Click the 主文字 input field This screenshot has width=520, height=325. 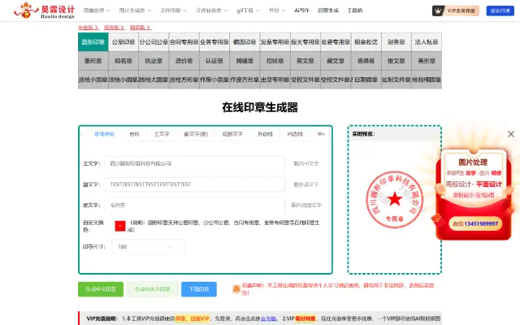coord(195,163)
